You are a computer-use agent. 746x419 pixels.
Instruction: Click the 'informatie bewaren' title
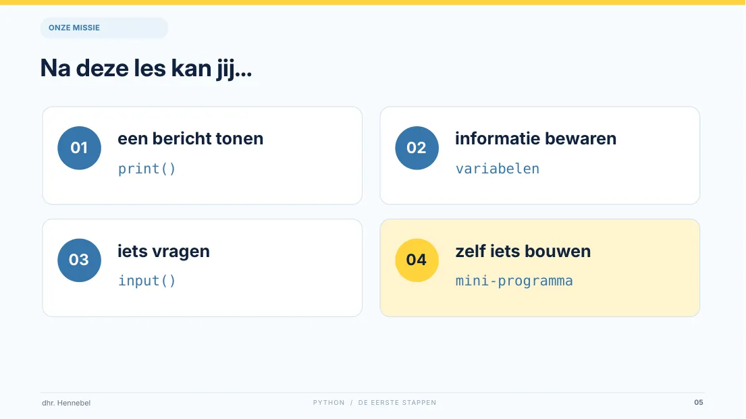536,138
